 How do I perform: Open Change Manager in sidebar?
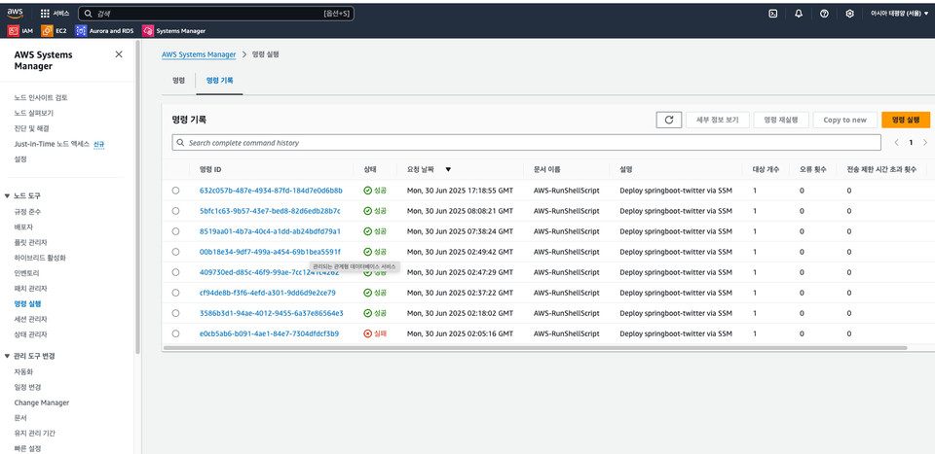(42, 402)
